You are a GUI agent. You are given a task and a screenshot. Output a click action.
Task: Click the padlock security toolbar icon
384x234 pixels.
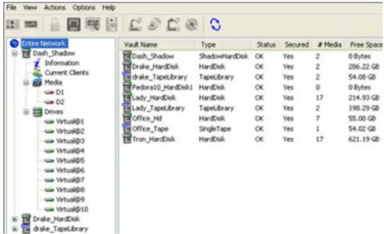pos(55,25)
